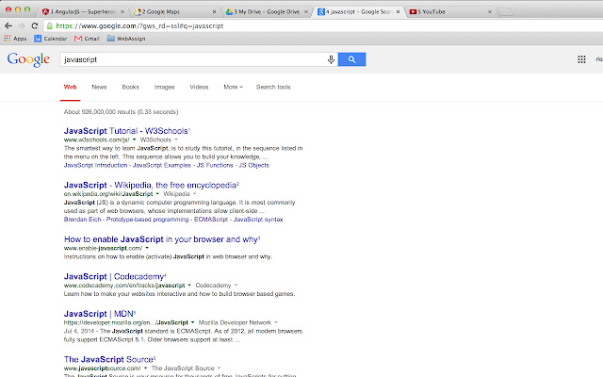Click the browser back arrow
This screenshot has width=603, height=377.
pyautogui.click(x=8, y=25)
